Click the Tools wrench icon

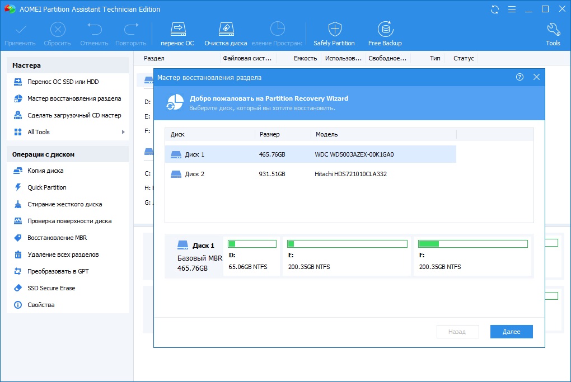tap(553, 30)
